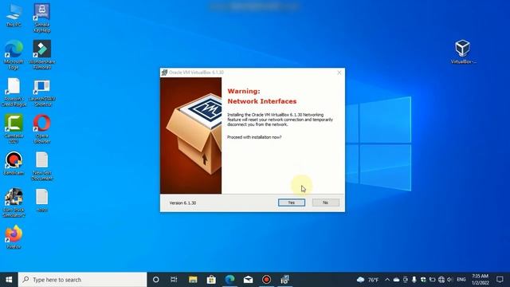Image resolution: width=510 pixels, height=287 pixels.
Task: Select the This PC desktop icon
Action: 14,15
